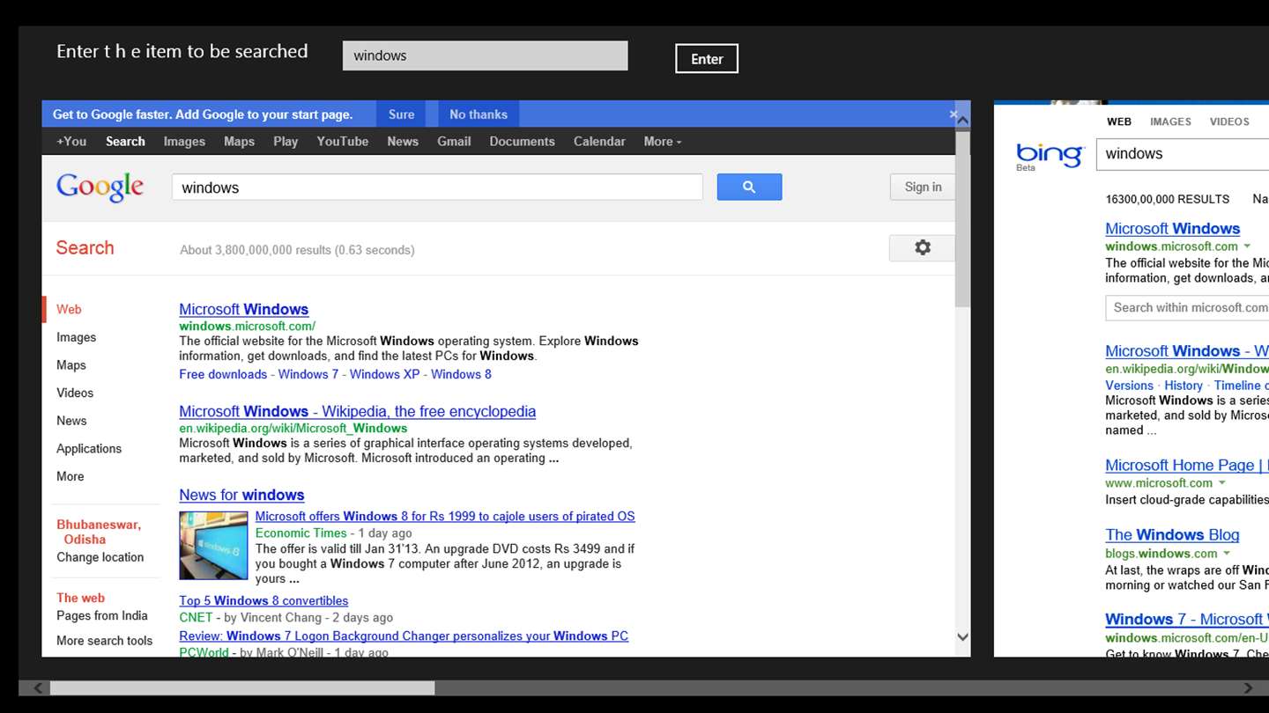Select Pages from India option
Screen dimensions: 1269x713
click(102, 616)
